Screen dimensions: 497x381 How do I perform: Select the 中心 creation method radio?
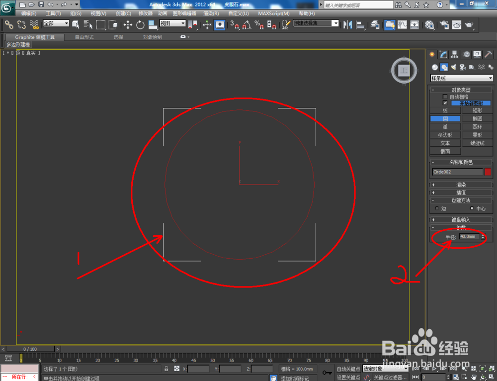pos(472,208)
